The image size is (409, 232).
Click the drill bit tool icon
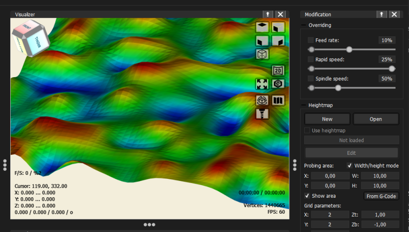coord(262,114)
